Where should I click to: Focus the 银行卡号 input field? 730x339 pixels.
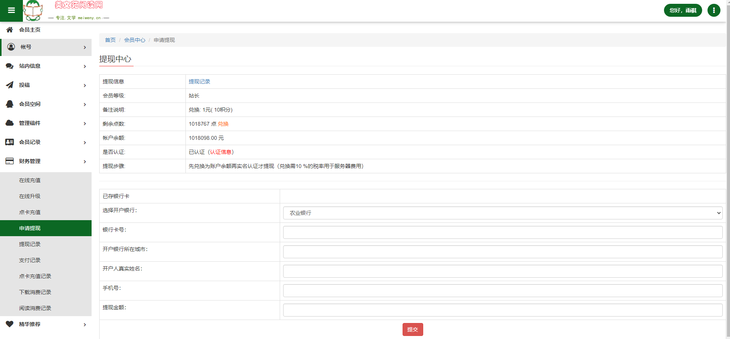503,232
